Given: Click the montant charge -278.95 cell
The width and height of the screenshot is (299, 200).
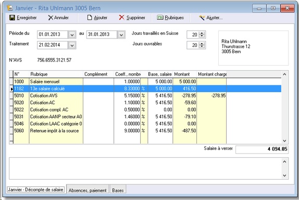Looking at the screenshot, I should [211, 96].
